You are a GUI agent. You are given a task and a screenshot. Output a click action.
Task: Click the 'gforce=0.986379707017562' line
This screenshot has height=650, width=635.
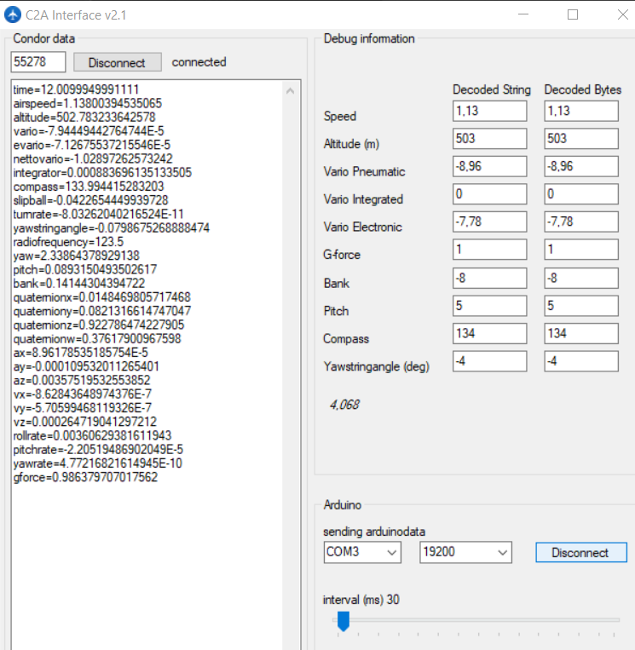[85, 477]
